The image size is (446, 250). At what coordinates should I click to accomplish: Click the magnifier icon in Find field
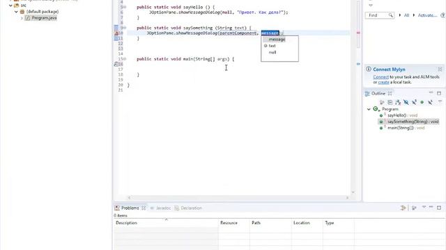[391, 15]
